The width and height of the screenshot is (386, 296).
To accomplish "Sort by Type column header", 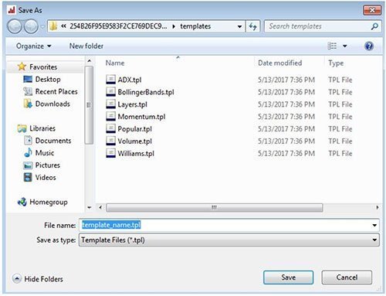I will (336, 63).
